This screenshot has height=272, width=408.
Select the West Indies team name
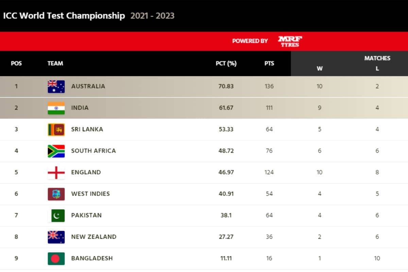coord(90,194)
